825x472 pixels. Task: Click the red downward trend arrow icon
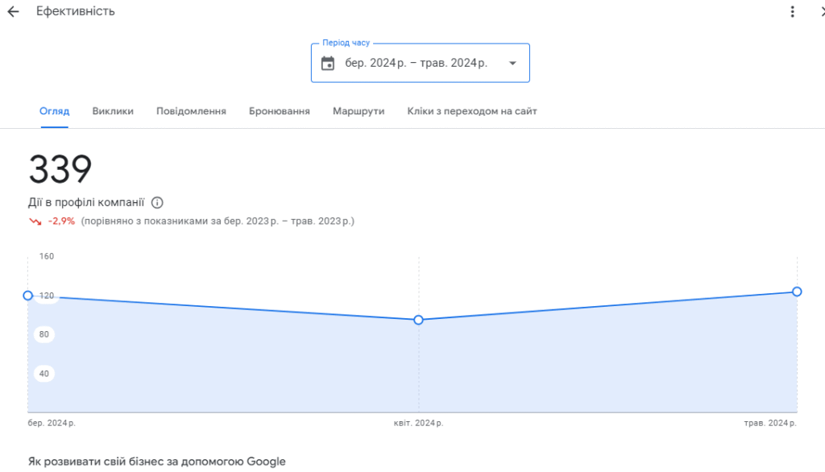[x=35, y=222]
